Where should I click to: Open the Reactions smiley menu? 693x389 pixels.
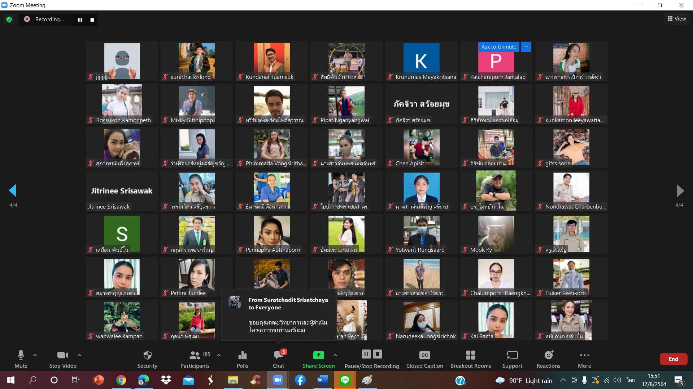click(548, 359)
